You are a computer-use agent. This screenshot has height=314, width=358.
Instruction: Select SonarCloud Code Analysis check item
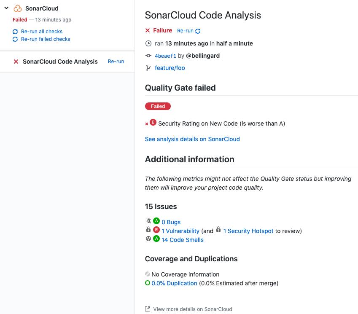60,62
